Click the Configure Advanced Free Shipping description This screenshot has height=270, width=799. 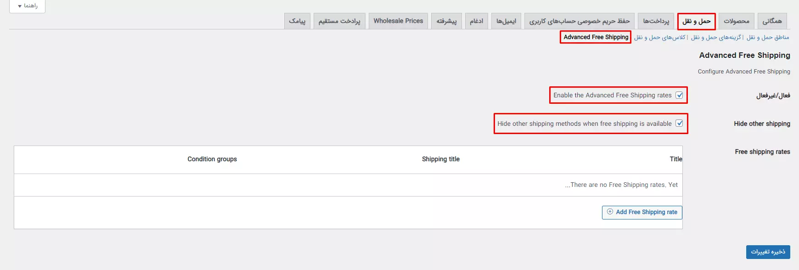[x=744, y=71]
